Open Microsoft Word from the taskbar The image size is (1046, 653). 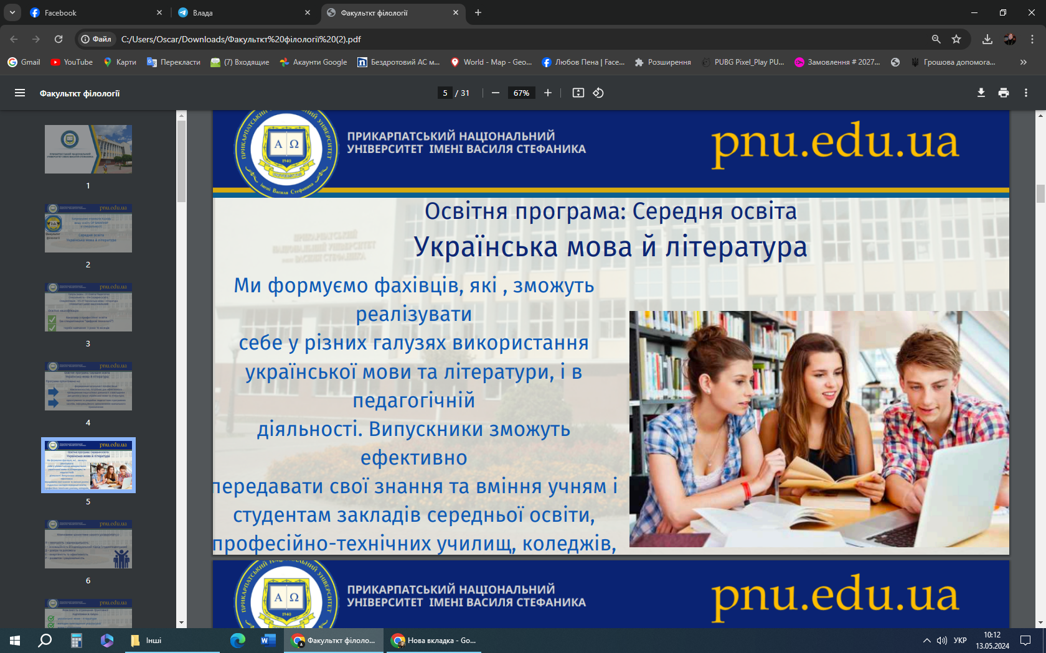[x=268, y=640]
